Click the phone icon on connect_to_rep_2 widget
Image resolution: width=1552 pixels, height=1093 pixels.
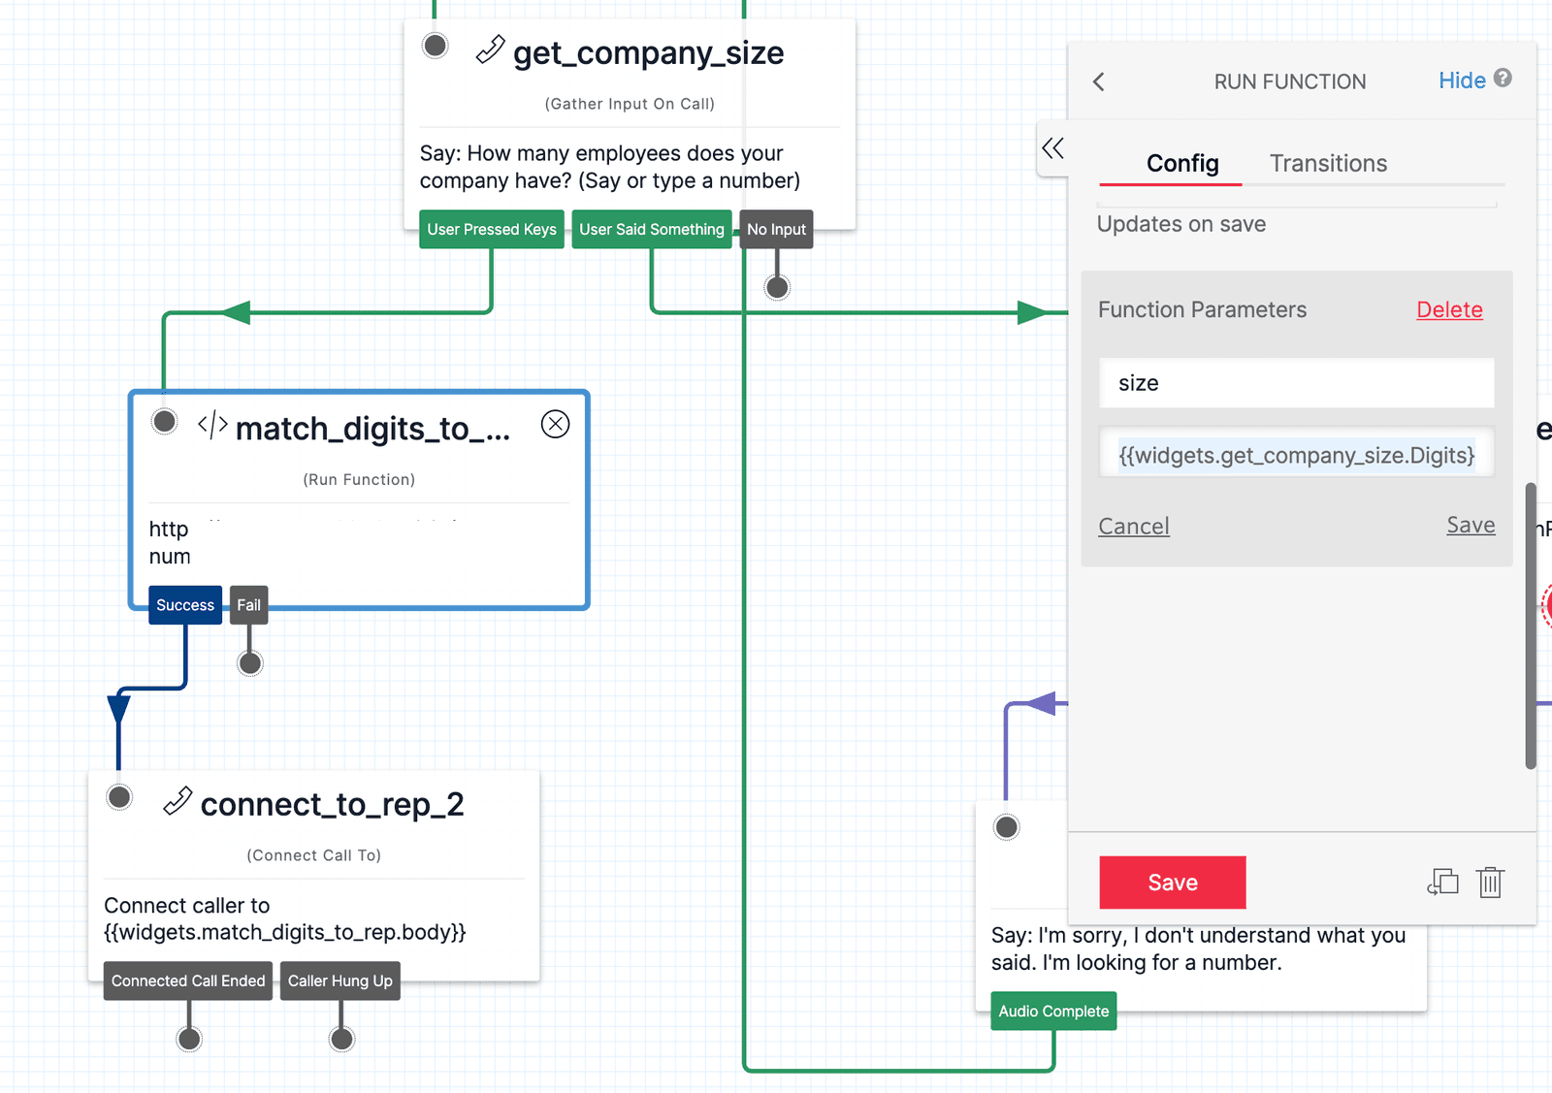tap(178, 803)
